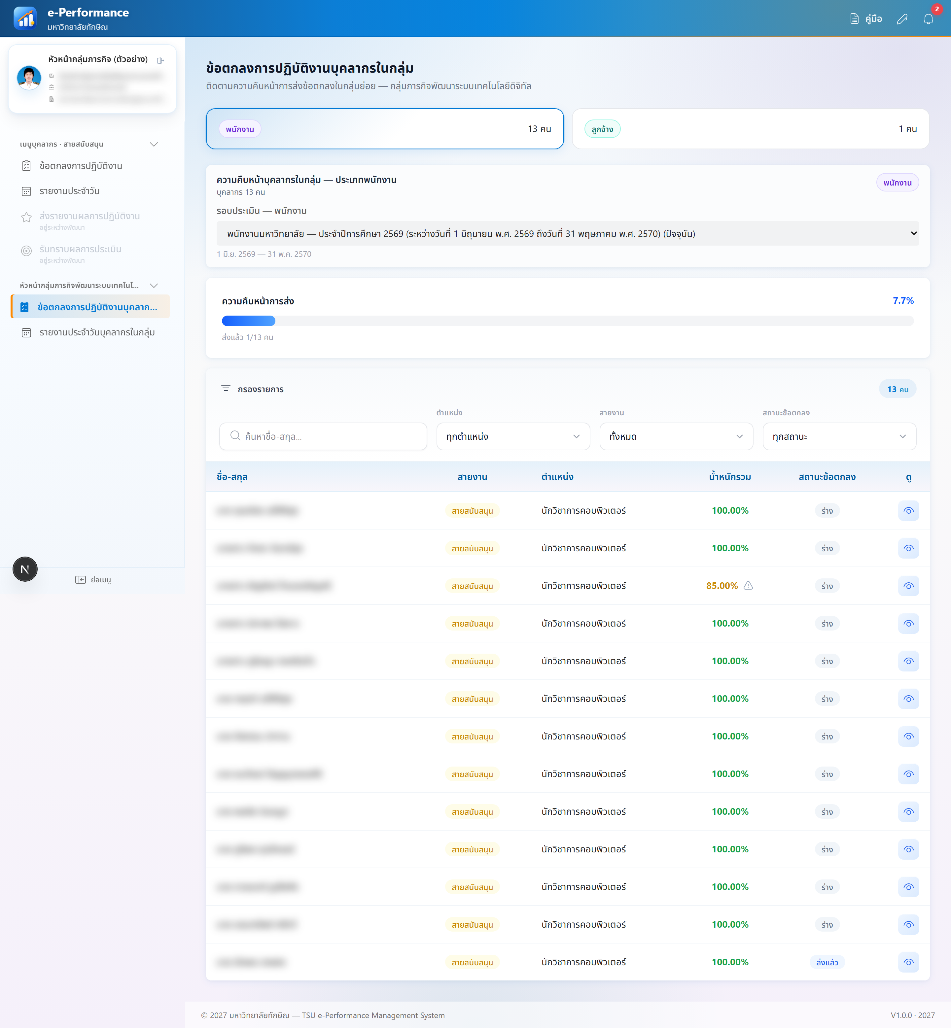Select รับทราบผลการประเมิน menu item
Viewport: 951px width, 1028px height.
click(90, 253)
